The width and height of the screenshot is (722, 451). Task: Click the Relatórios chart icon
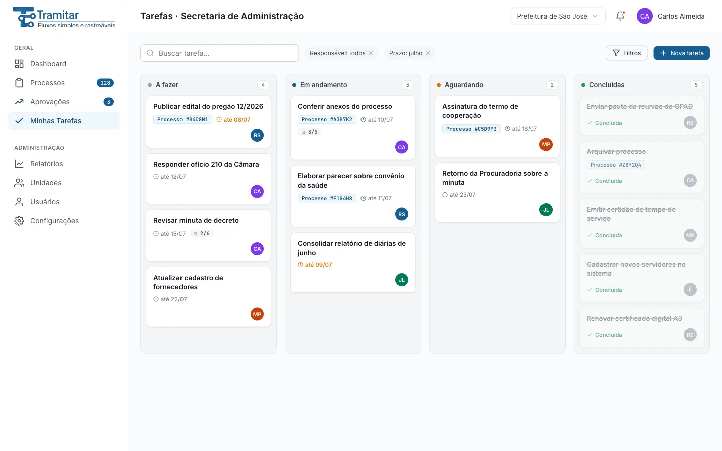[x=19, y=164]
